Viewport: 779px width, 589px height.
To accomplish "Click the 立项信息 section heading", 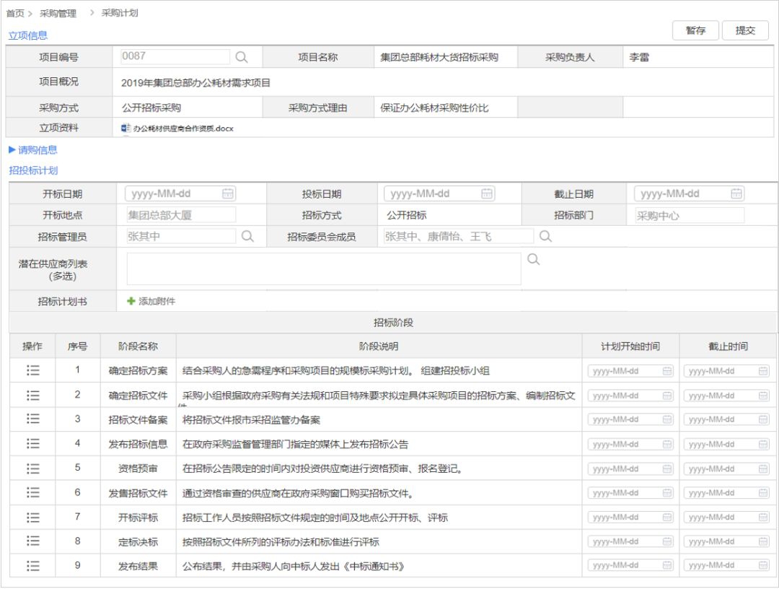I will [x=28, y=35].
